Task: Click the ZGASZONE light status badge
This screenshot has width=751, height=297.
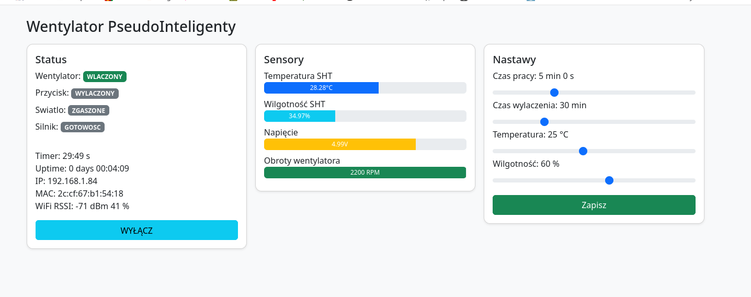Action: click(x=88, y=110)
